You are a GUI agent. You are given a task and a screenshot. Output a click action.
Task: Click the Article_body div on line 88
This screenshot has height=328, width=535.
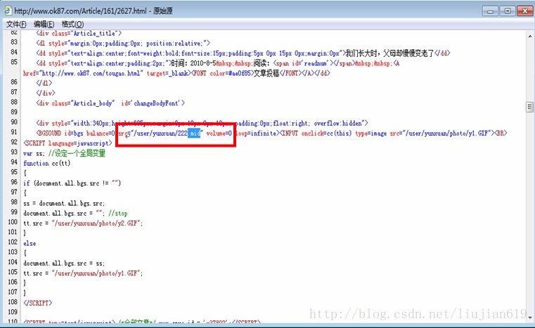(x=110, y=103)
